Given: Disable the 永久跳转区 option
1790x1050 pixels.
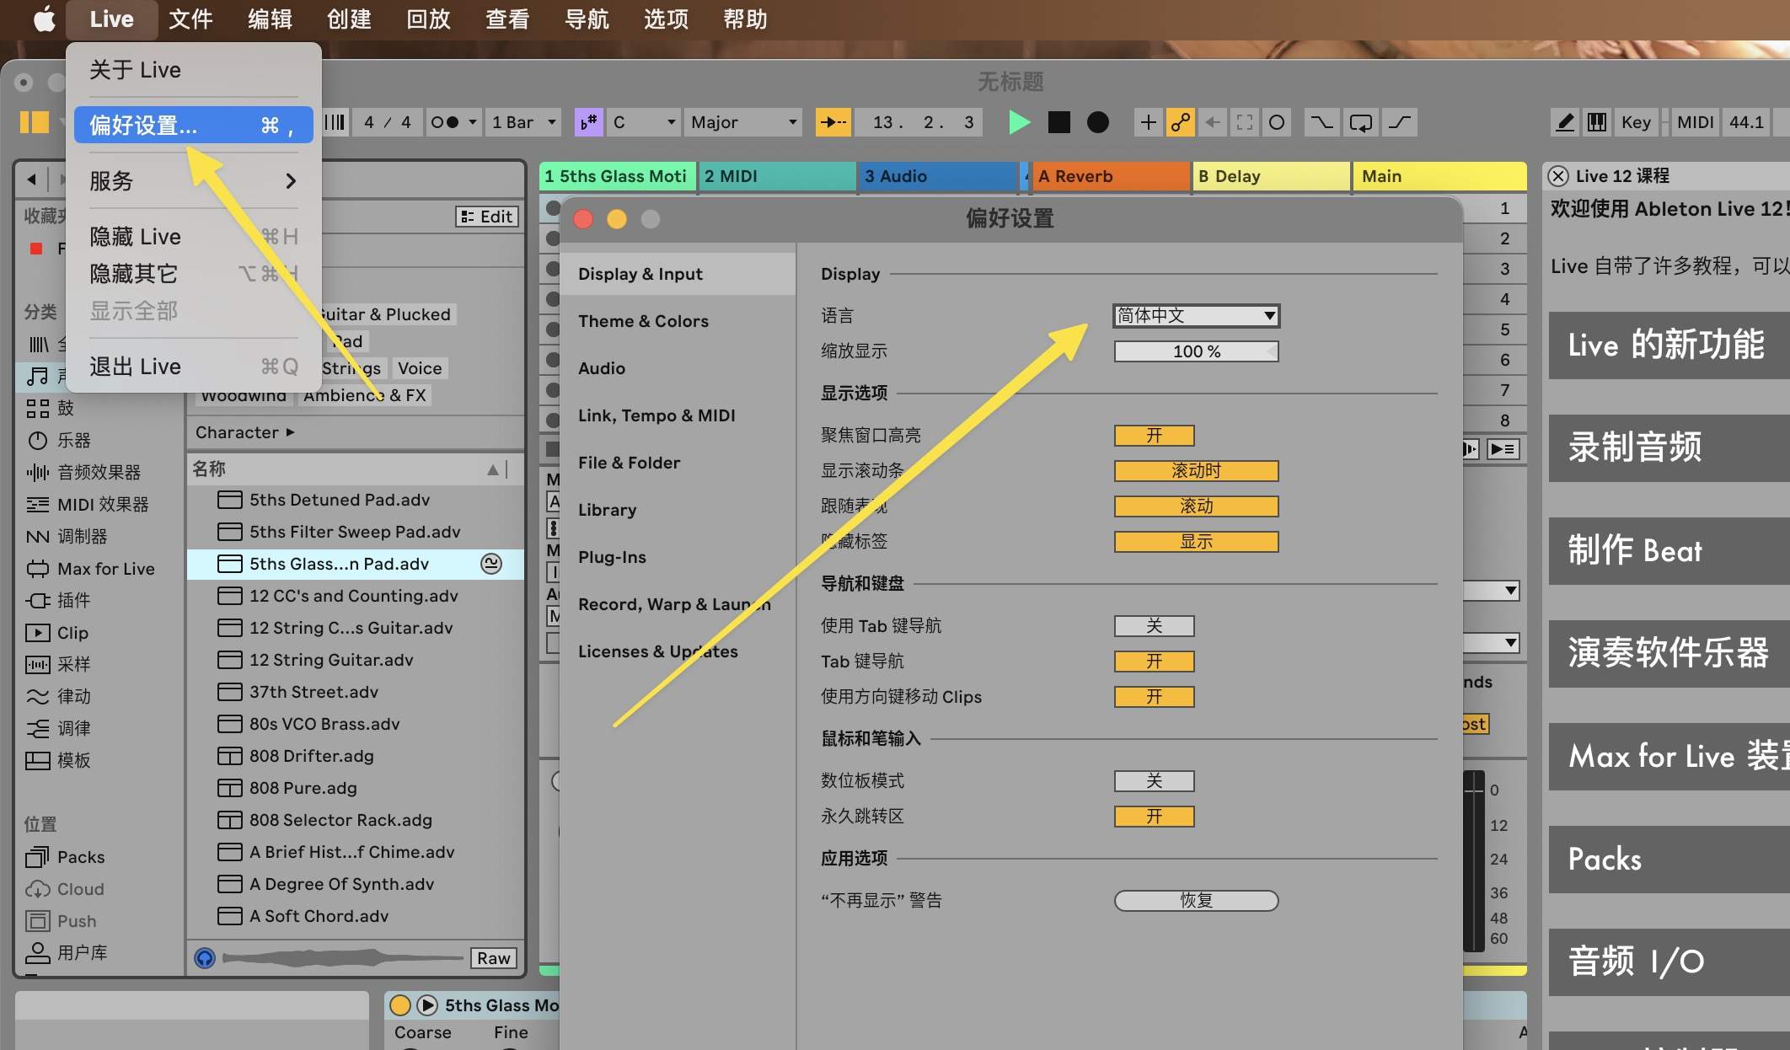Looking at the screenshot, I should pos(1153,816).
